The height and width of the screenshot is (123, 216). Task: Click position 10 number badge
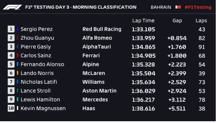[x=11, y=108]
